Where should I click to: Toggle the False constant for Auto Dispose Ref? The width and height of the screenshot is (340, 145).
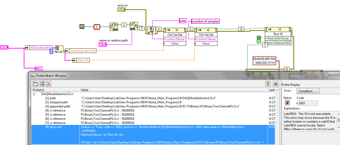click(x=259, y=41)
